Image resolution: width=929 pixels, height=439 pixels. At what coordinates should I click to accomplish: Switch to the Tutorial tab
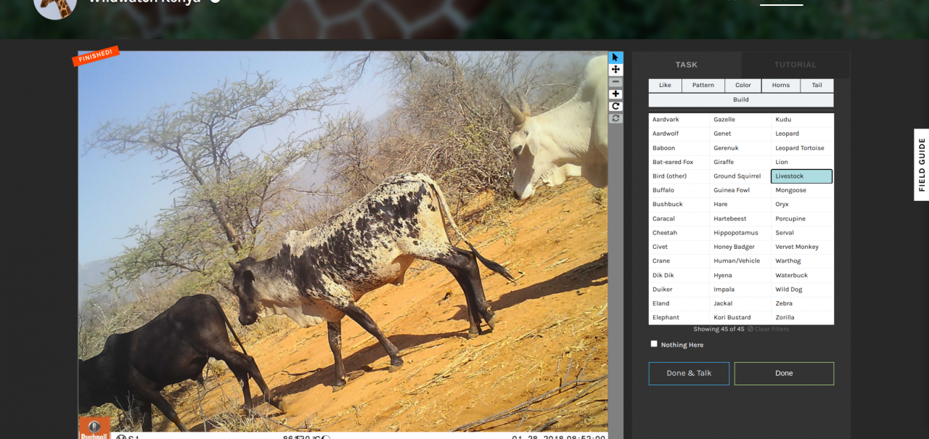(795, 65)
